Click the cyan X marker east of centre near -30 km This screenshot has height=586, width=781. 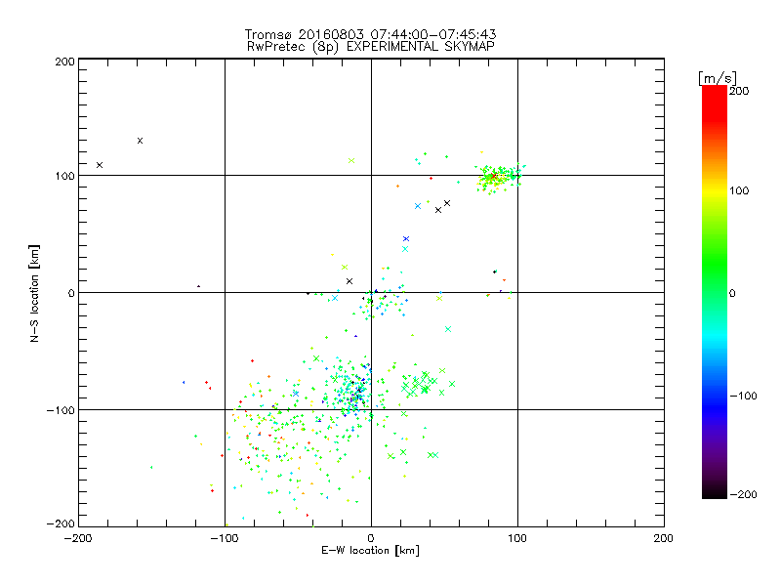coord(448,329)
